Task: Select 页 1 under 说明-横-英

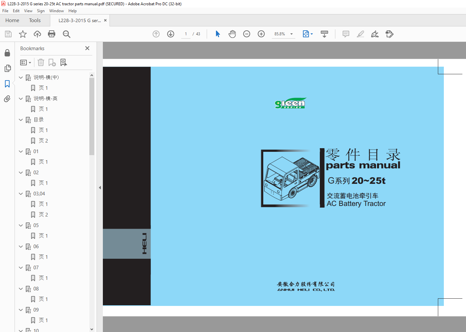Action: pyautogui.click(x=43, y=109)
